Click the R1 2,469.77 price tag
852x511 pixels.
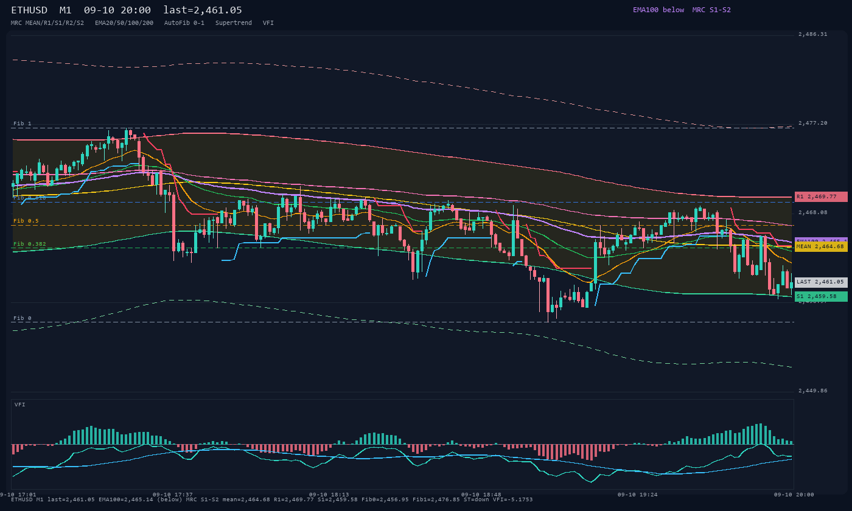tap(821, 196)
